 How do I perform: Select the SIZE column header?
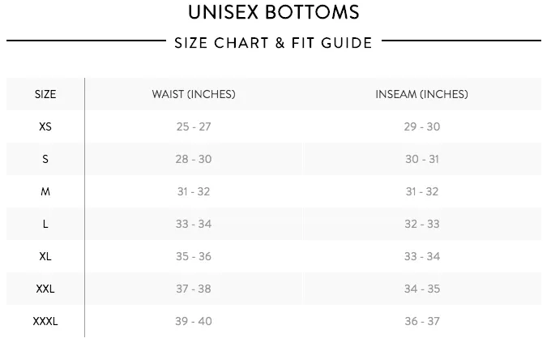(45, 94)
